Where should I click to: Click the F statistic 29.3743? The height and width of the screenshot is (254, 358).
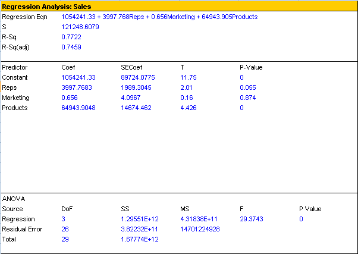tap(252, 219)
